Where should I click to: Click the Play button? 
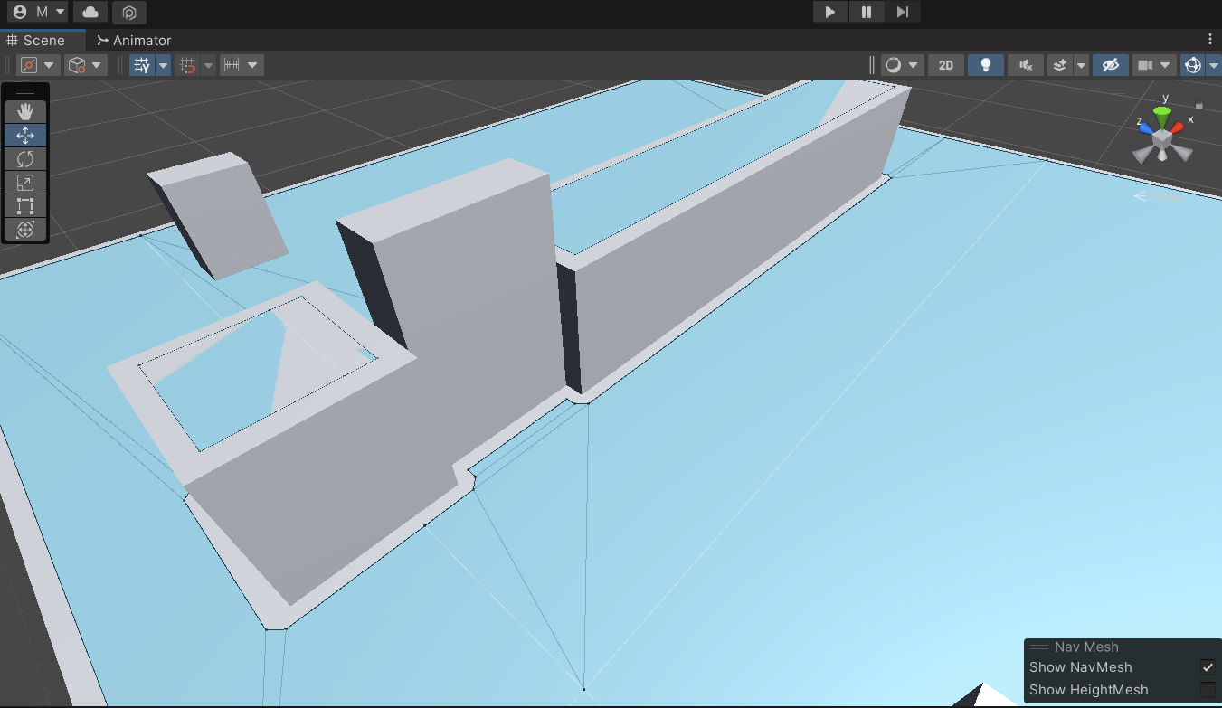(830, 12)
